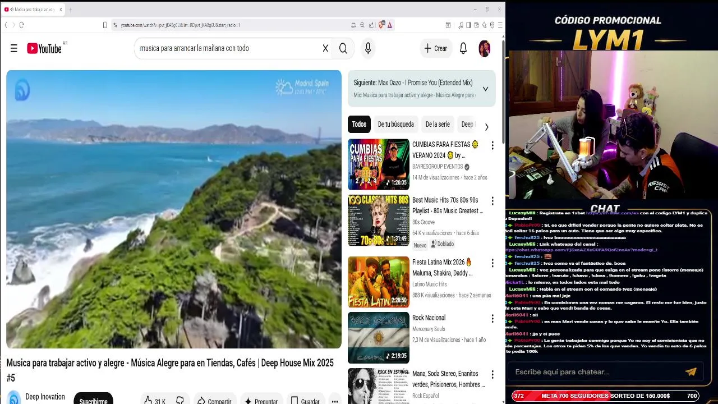Viewport: 718px width, 404px height.
Task: Open the YouTube hamburger guide menu
Action: coord(14,48)
